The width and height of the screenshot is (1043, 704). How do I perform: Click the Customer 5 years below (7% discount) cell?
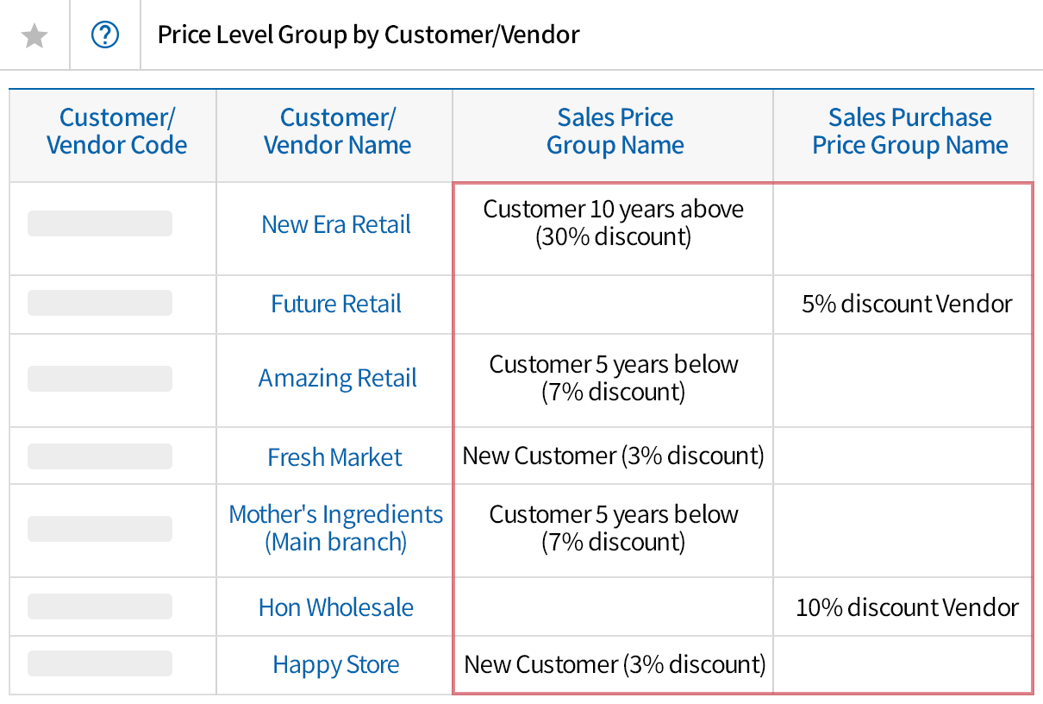[x=613, y=377]
